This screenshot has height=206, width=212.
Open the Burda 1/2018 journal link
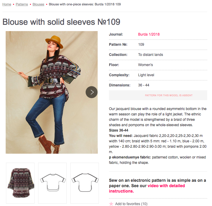(x=149, y=34)
